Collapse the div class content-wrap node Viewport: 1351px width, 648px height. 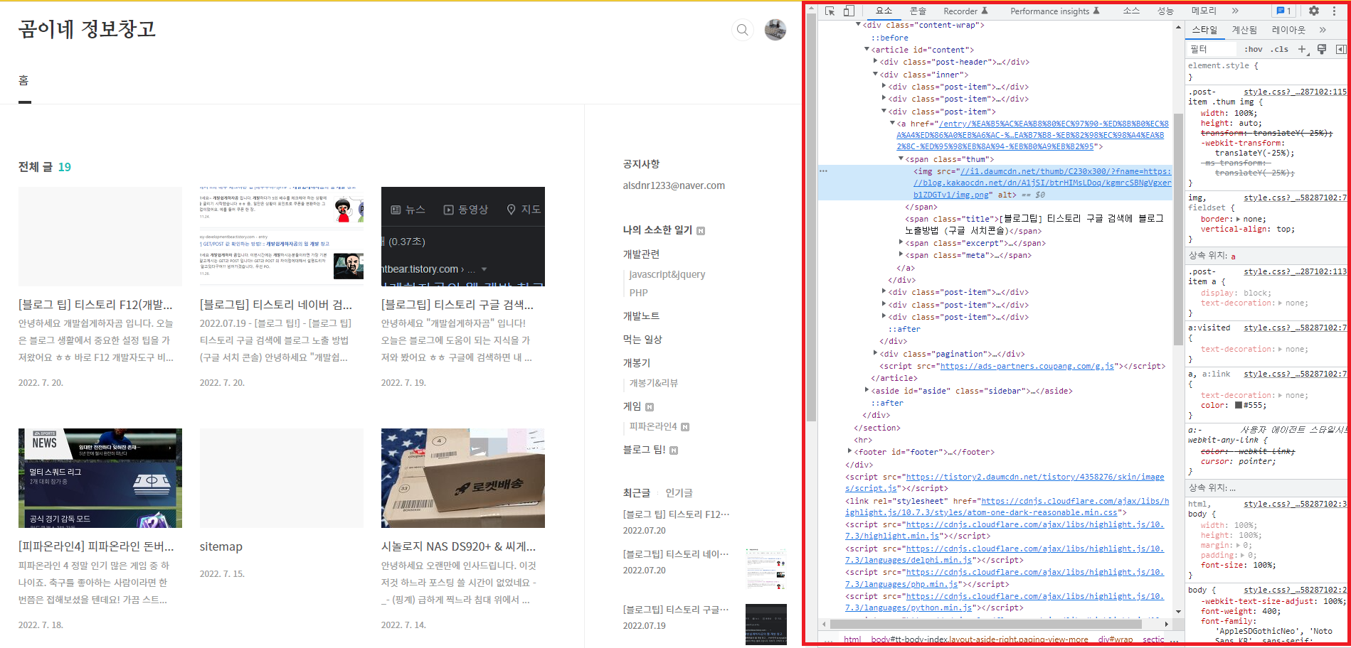(x=858, y=25)
